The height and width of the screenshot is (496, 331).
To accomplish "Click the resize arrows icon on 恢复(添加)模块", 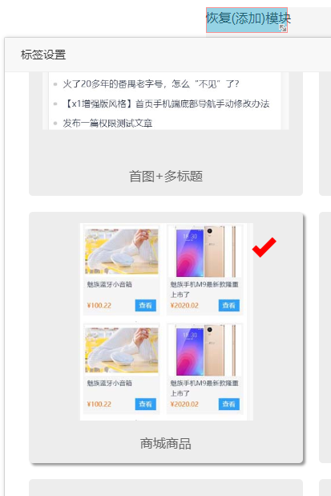I will (x=283, y=28).
